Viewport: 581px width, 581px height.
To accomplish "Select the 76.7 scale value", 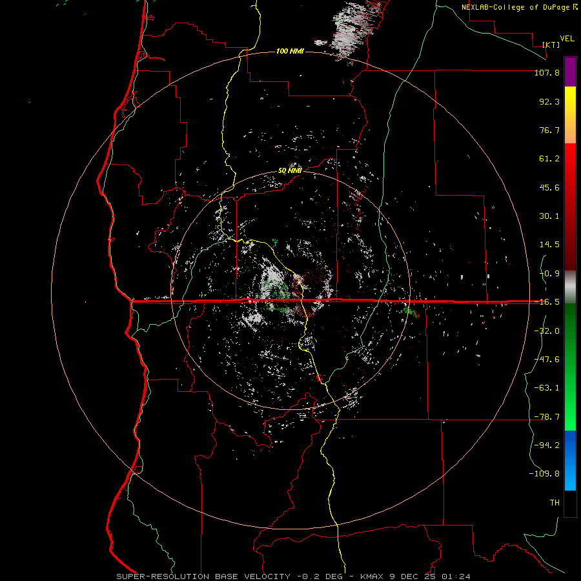I will click(x=549, y=130).
